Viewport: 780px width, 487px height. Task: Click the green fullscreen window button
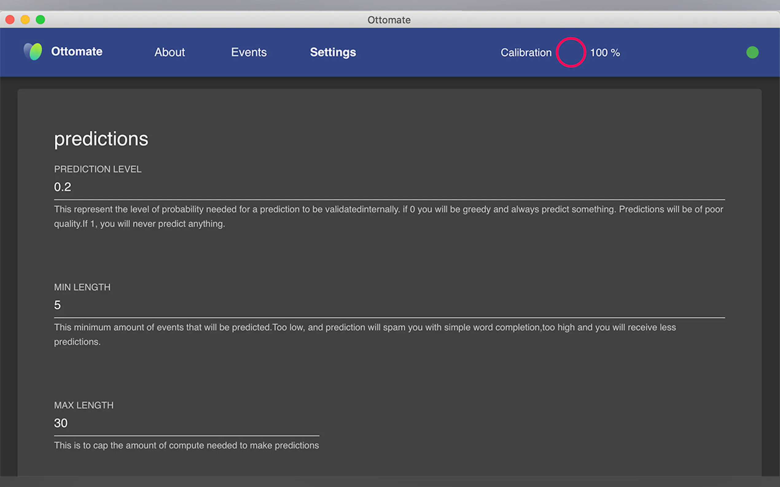point(40,20)
